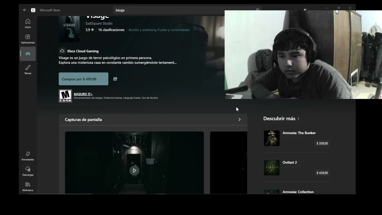This screenshot has width=382, height=215.
Task: Click the Xbox Cloud Gaming cloud icon
Action: pyautogui.click(x=62, y=51)
